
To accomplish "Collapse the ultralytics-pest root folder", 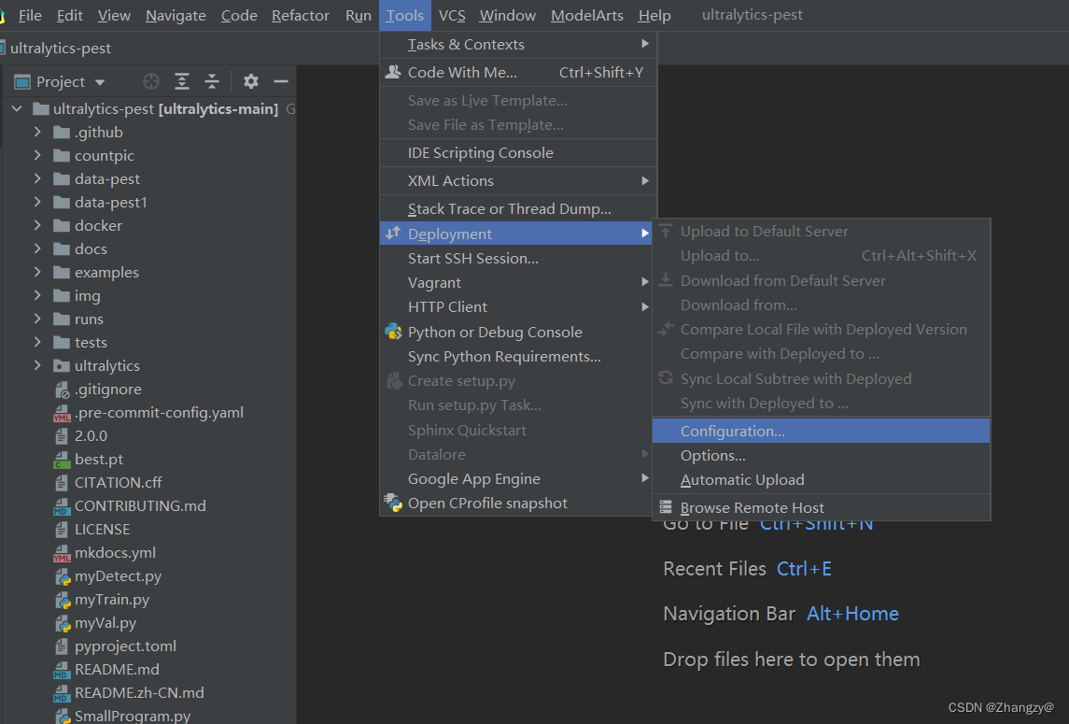I will [x=17, y=108].
